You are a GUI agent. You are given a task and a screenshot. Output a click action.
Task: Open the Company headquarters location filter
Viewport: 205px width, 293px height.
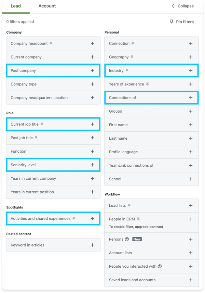(x=92, y=98)
